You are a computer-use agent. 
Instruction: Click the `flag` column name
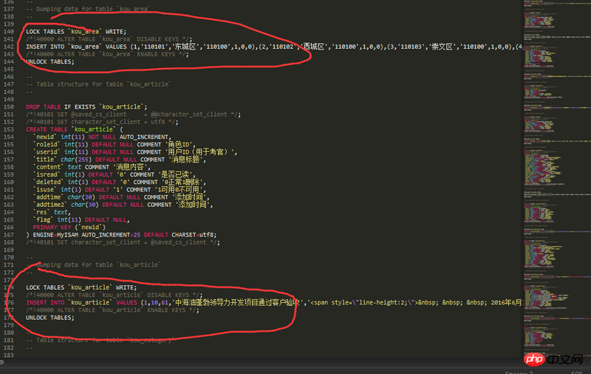click(x=44, y=220)
